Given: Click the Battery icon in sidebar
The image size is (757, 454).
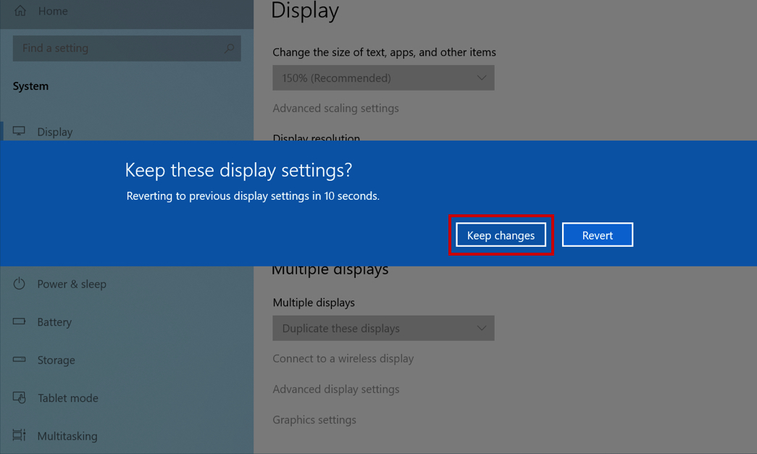Looking at the screenshot, I should [x=17, y=321].
